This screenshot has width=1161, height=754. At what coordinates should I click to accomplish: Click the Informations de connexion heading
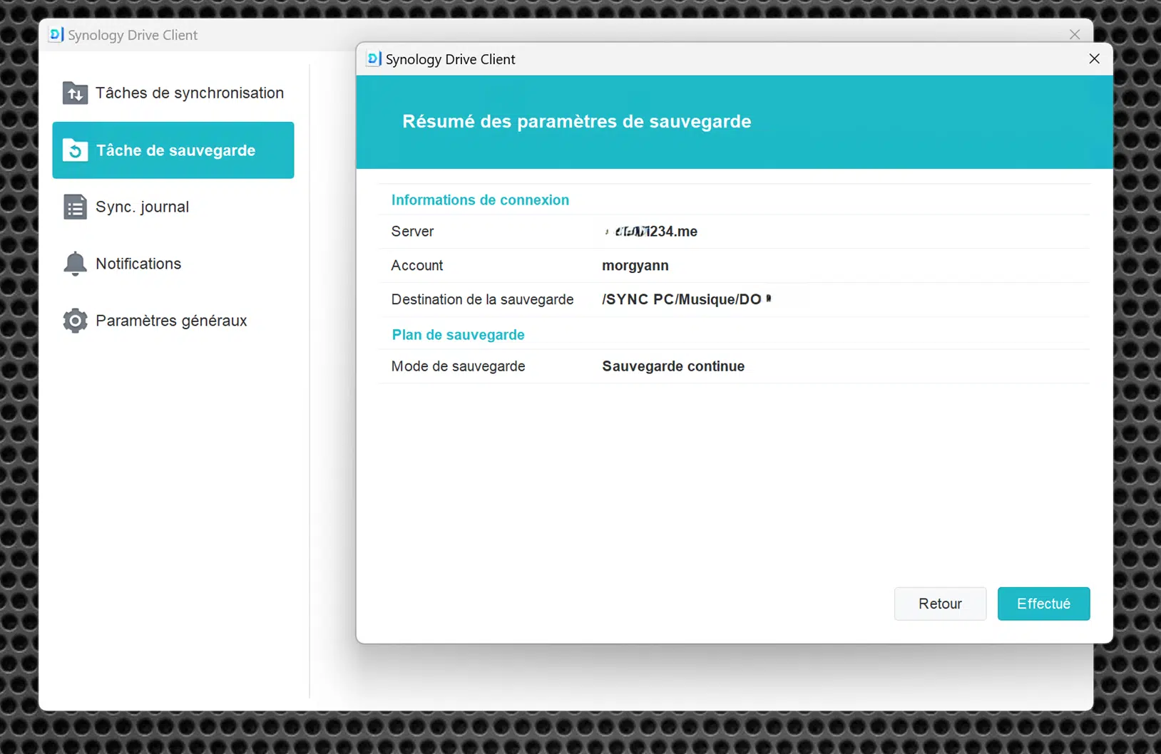tap(480, 200)
